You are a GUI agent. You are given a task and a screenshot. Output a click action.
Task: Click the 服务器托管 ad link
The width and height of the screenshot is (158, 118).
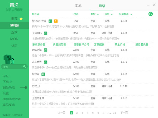click(142, 45)
